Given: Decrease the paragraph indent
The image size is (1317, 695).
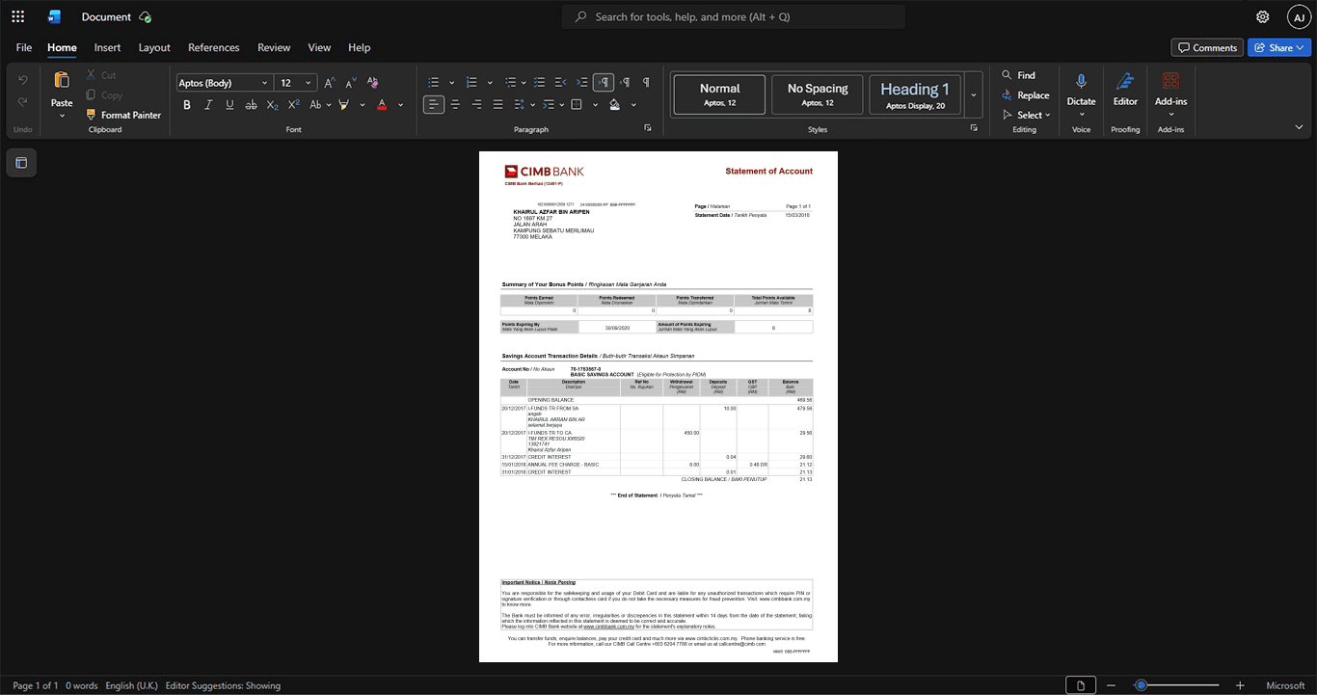Looking at the screenshot, I should [x=561, y=83].
